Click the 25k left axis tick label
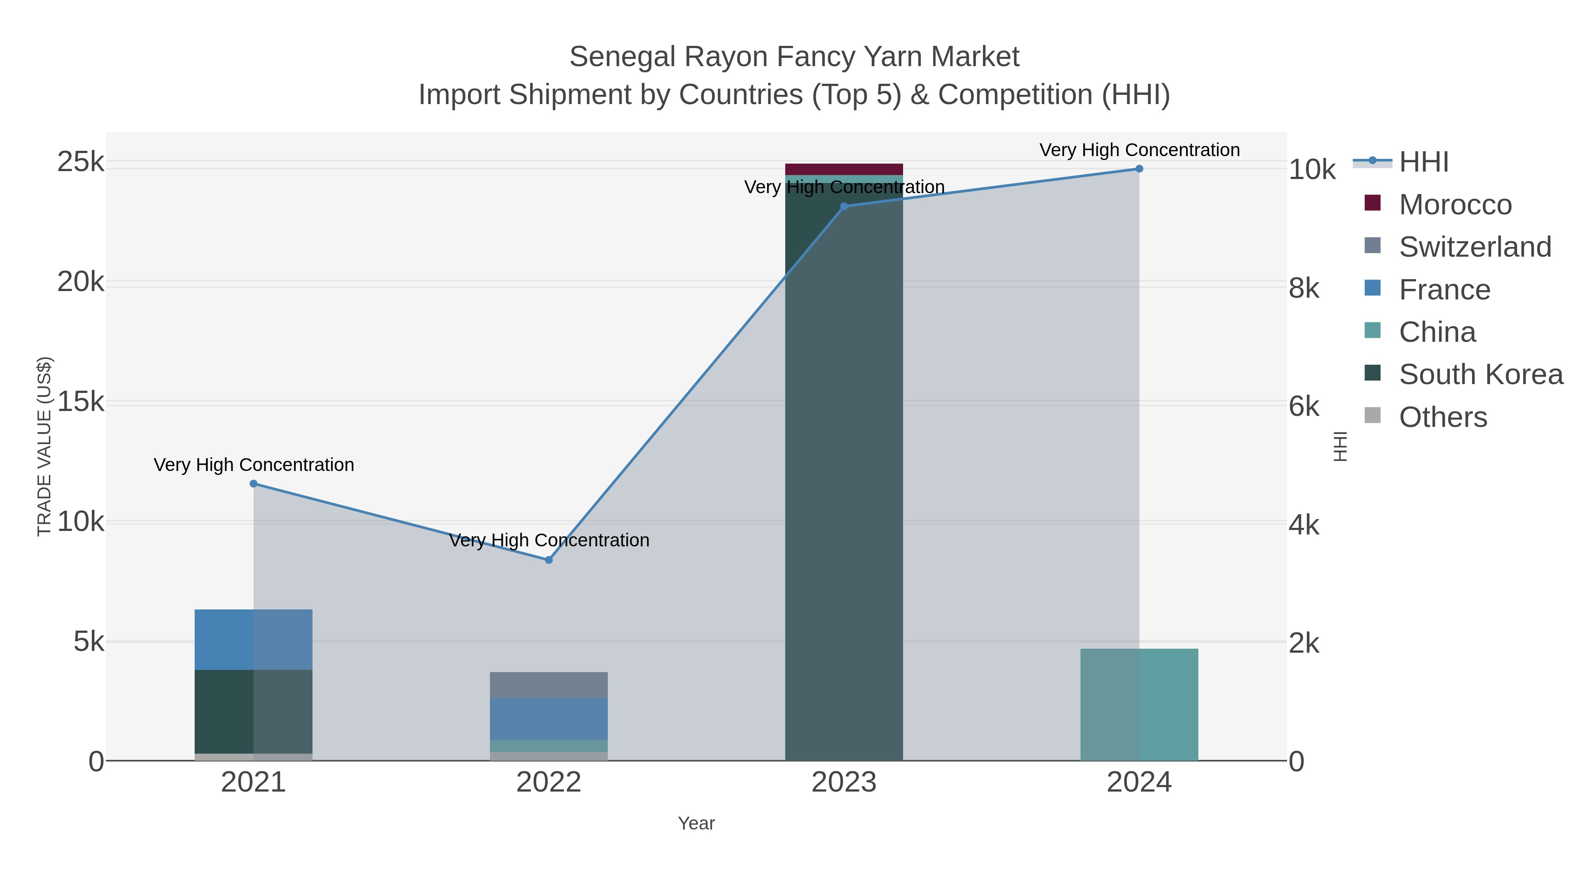 coord(81,162)
